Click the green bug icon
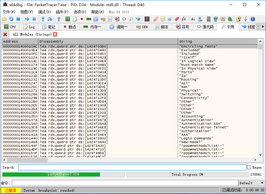Image resolution: width=266 pixels, height=194 pixels. (230, 19)
